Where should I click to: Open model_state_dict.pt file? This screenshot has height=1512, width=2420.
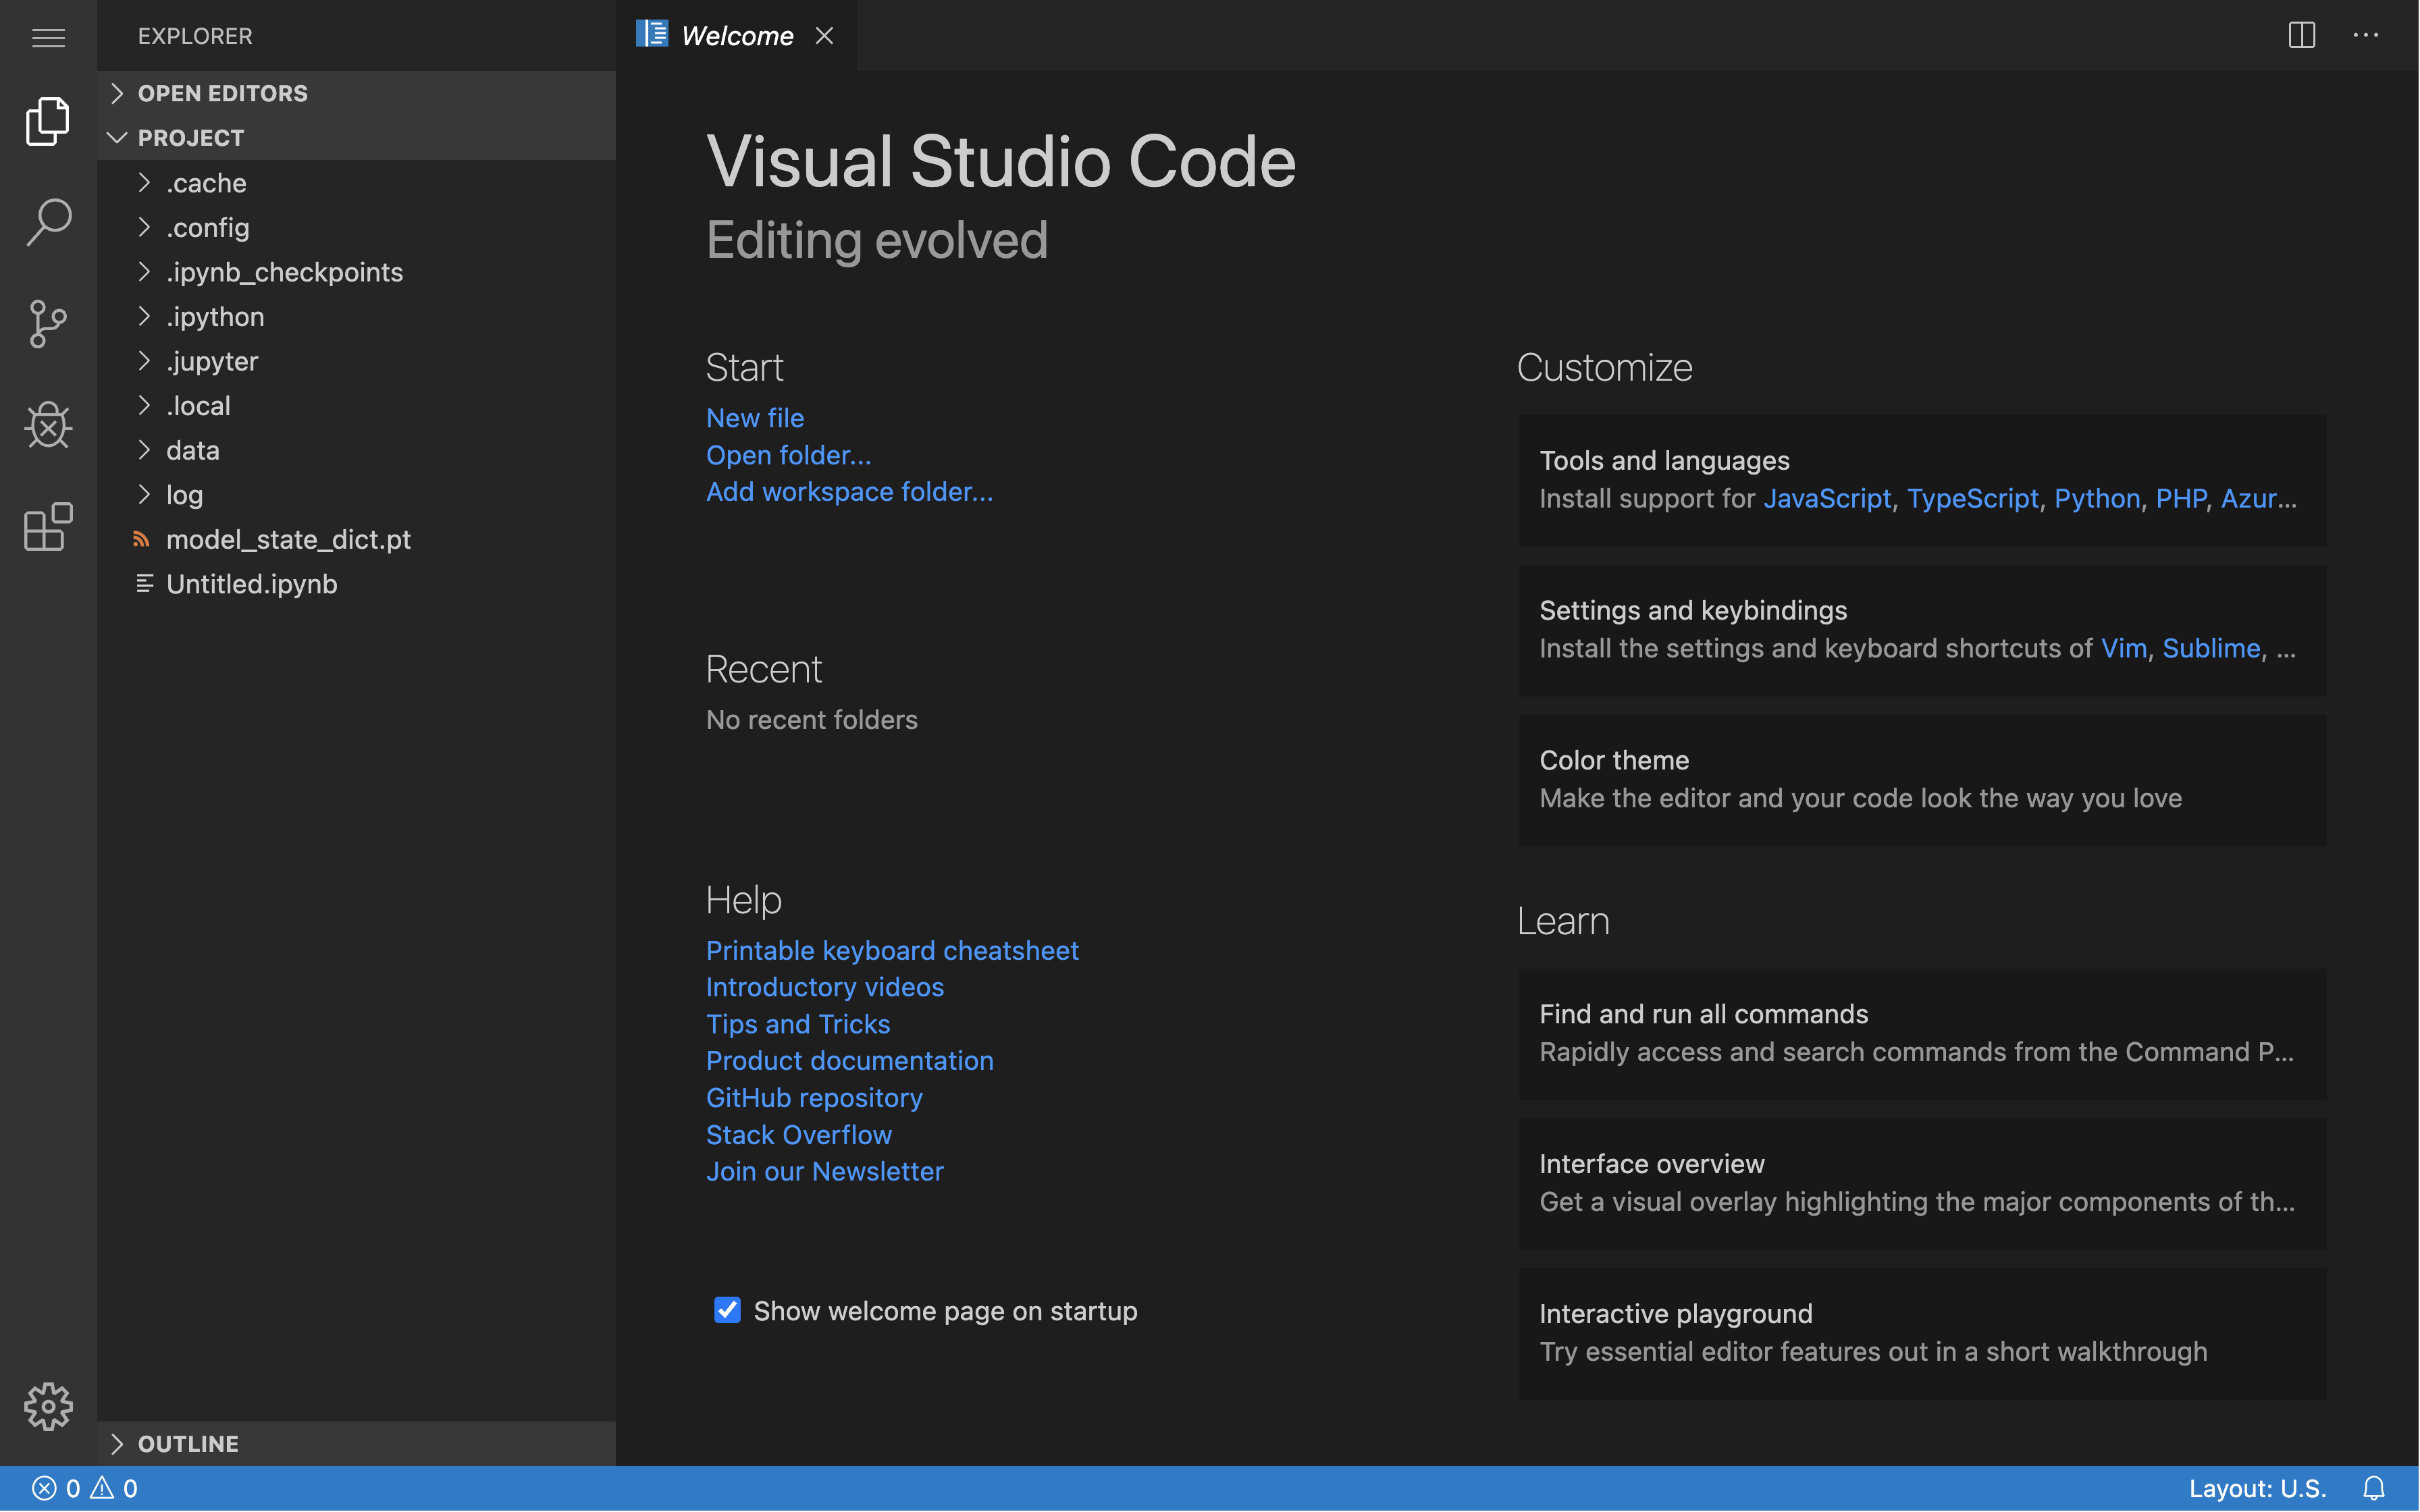coord(356,540)
